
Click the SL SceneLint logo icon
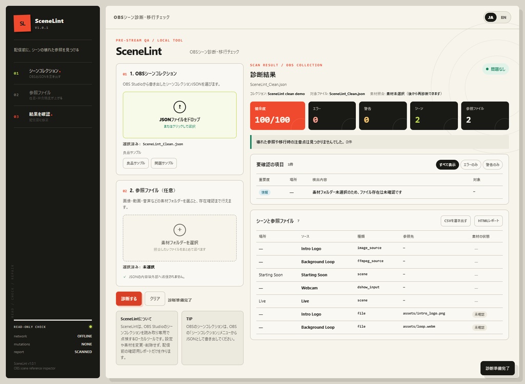pyautogui.click(x=22, y=23)
